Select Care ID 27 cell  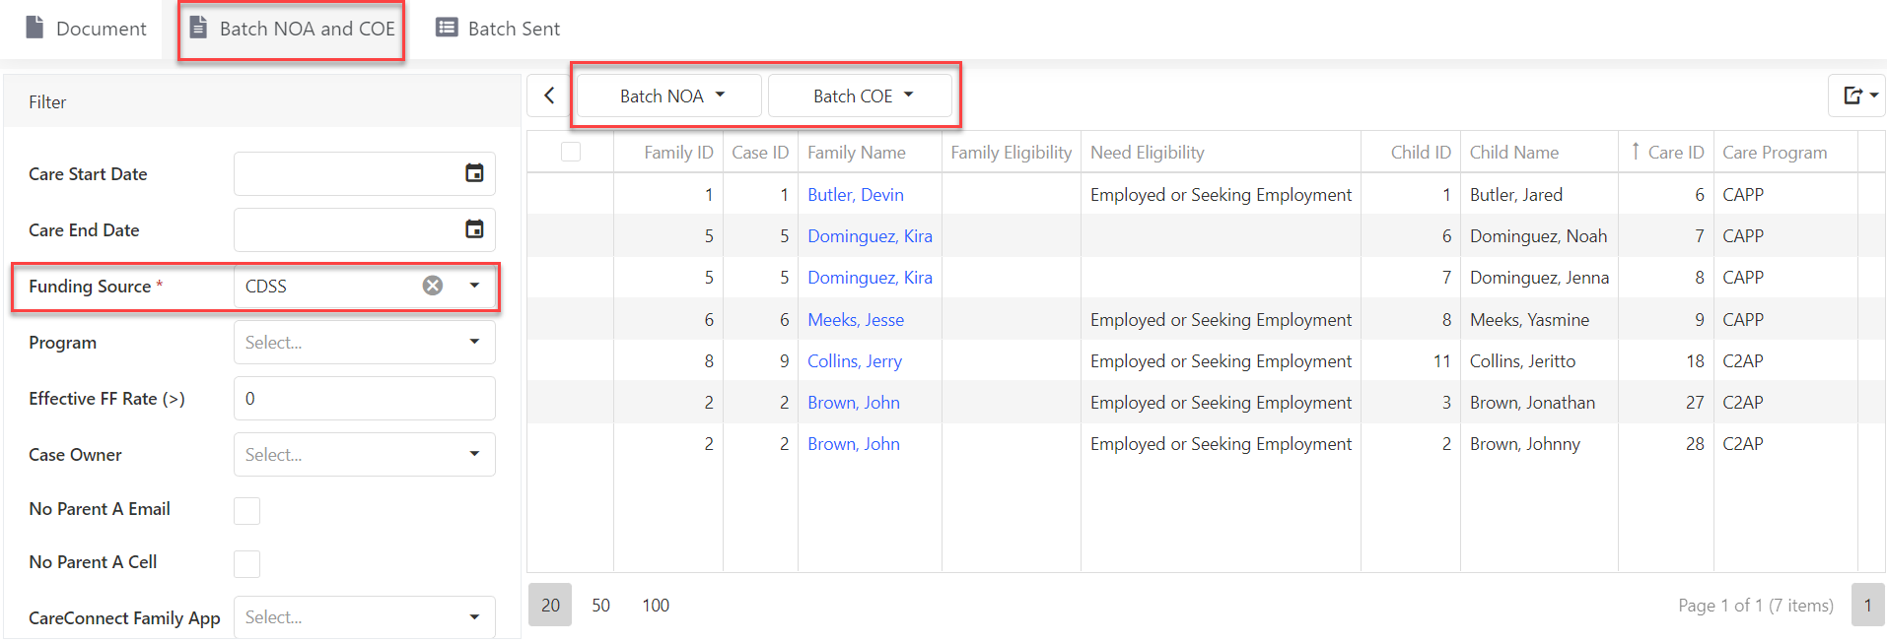(1666, 403)
